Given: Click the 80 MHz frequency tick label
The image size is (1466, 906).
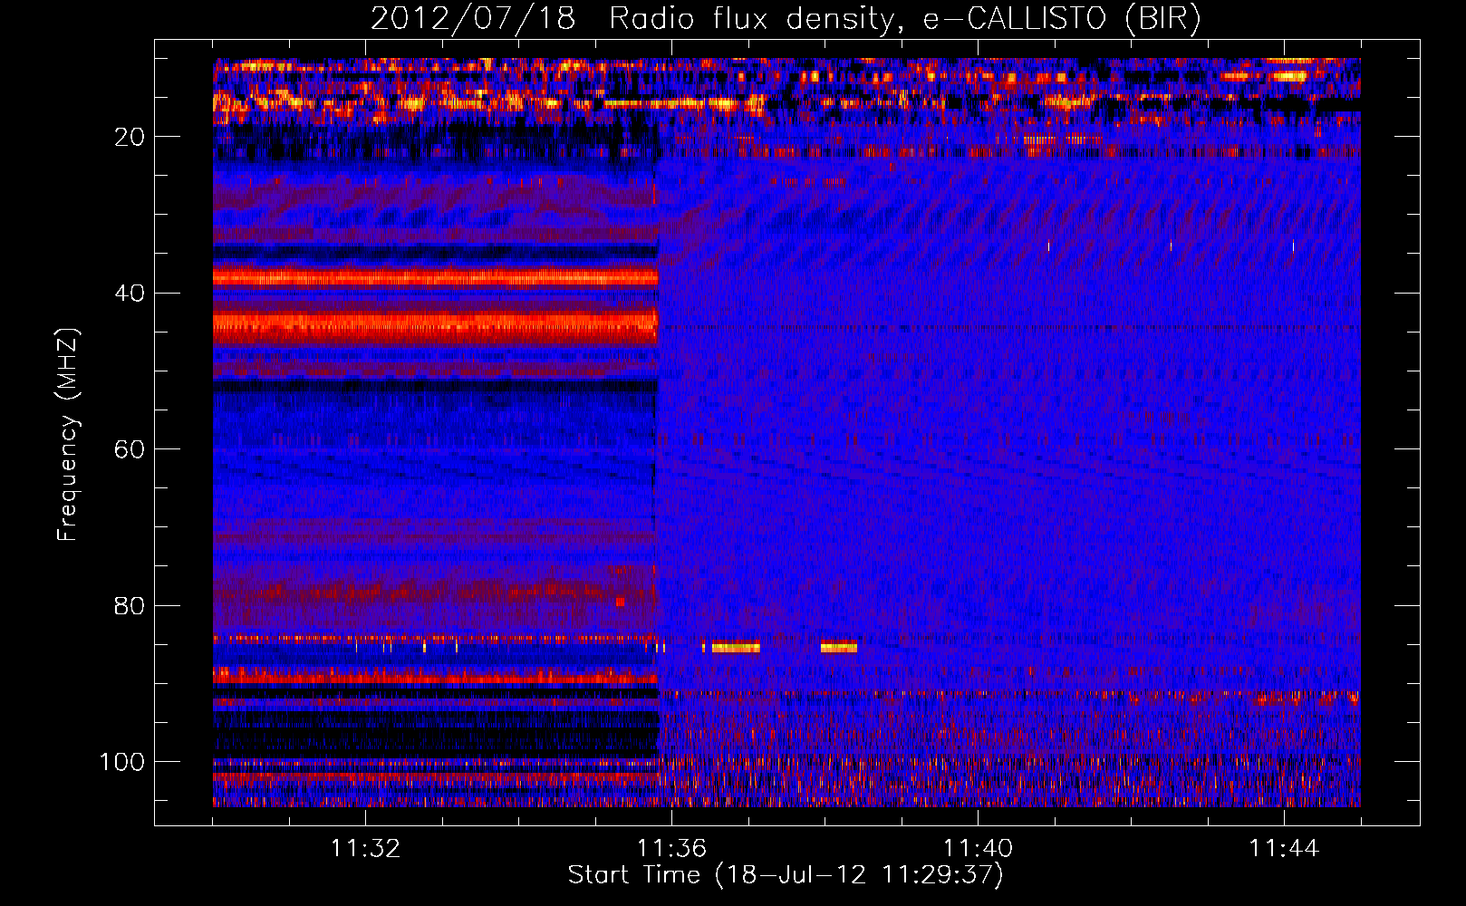Looking at the screenshot, I should [130, 606].
